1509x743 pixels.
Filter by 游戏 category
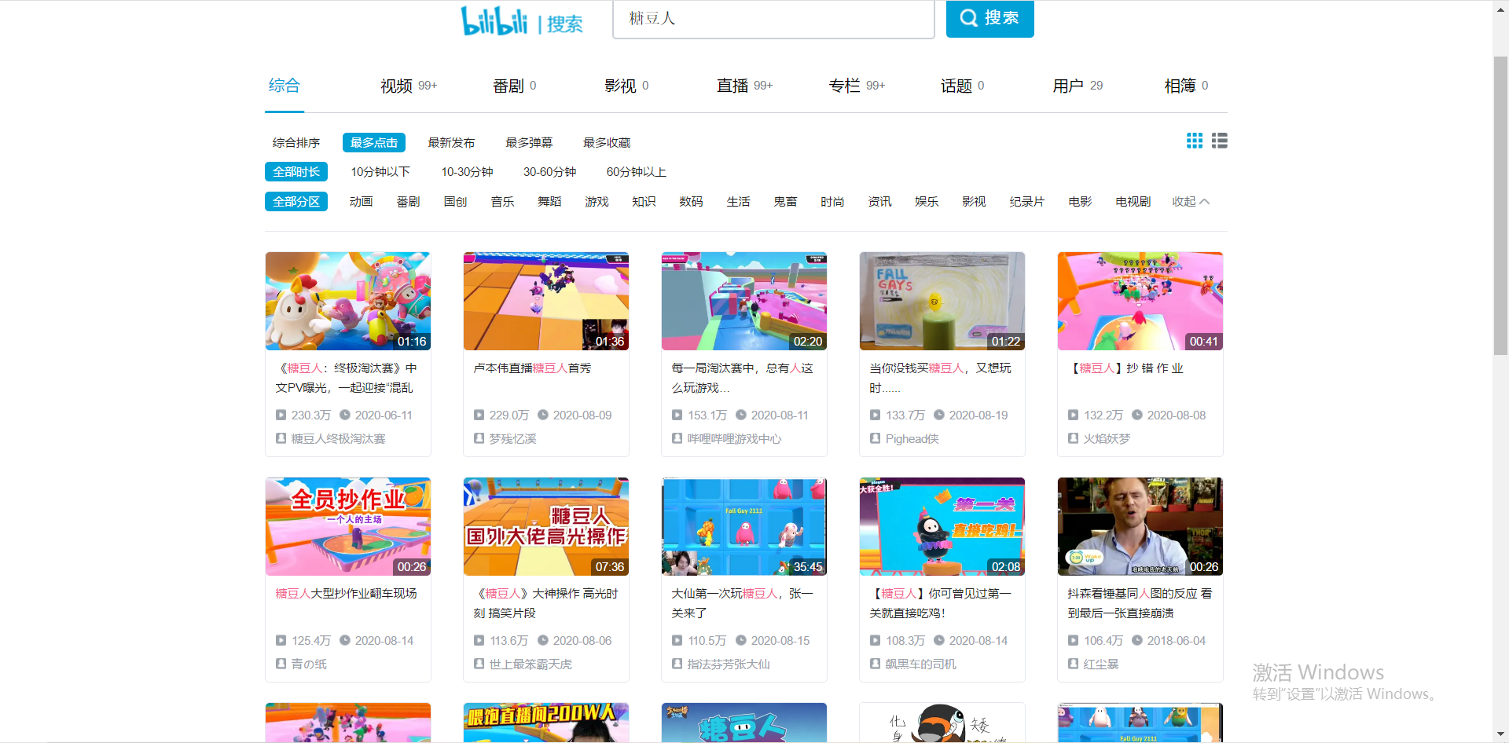click(x=597, y=201)
